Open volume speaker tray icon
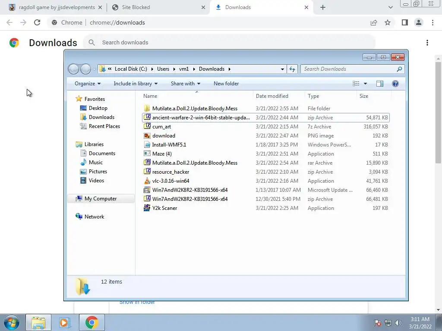This screenshot has width=442, height=331. (x=398, y=323)
